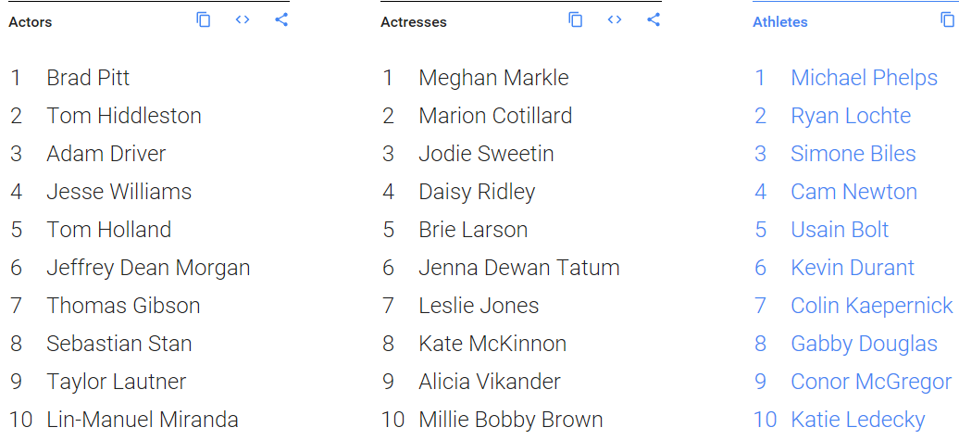Copy the Athletes list
This screenshot has height=440, width=959.
947,19
